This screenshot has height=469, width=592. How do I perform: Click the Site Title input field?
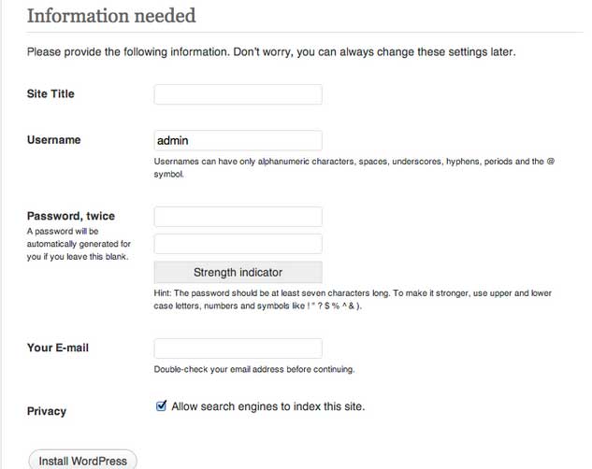click(x=238, y=94)
